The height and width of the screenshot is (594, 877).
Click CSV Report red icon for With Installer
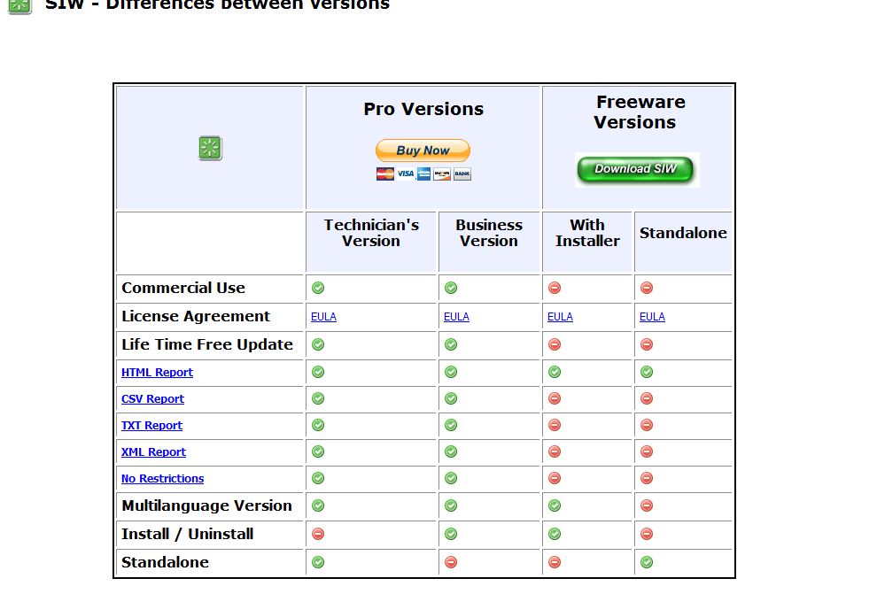[x=555, y=398]
